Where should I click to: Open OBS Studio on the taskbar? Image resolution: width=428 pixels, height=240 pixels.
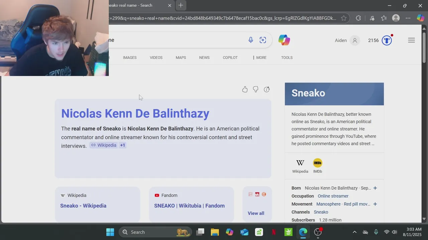[x=318, y=232]
